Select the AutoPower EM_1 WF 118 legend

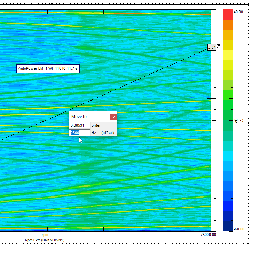coord(48,68)
